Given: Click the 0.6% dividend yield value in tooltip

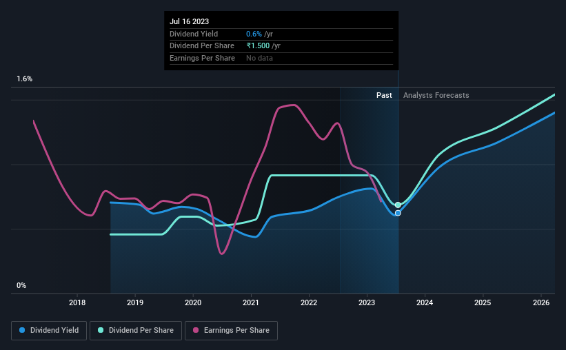Looking at the screenshot, I should 254,34.
